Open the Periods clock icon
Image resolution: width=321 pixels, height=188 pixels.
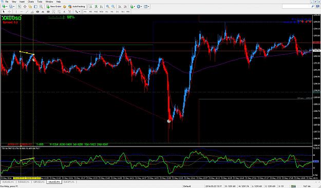click(139, 7)
